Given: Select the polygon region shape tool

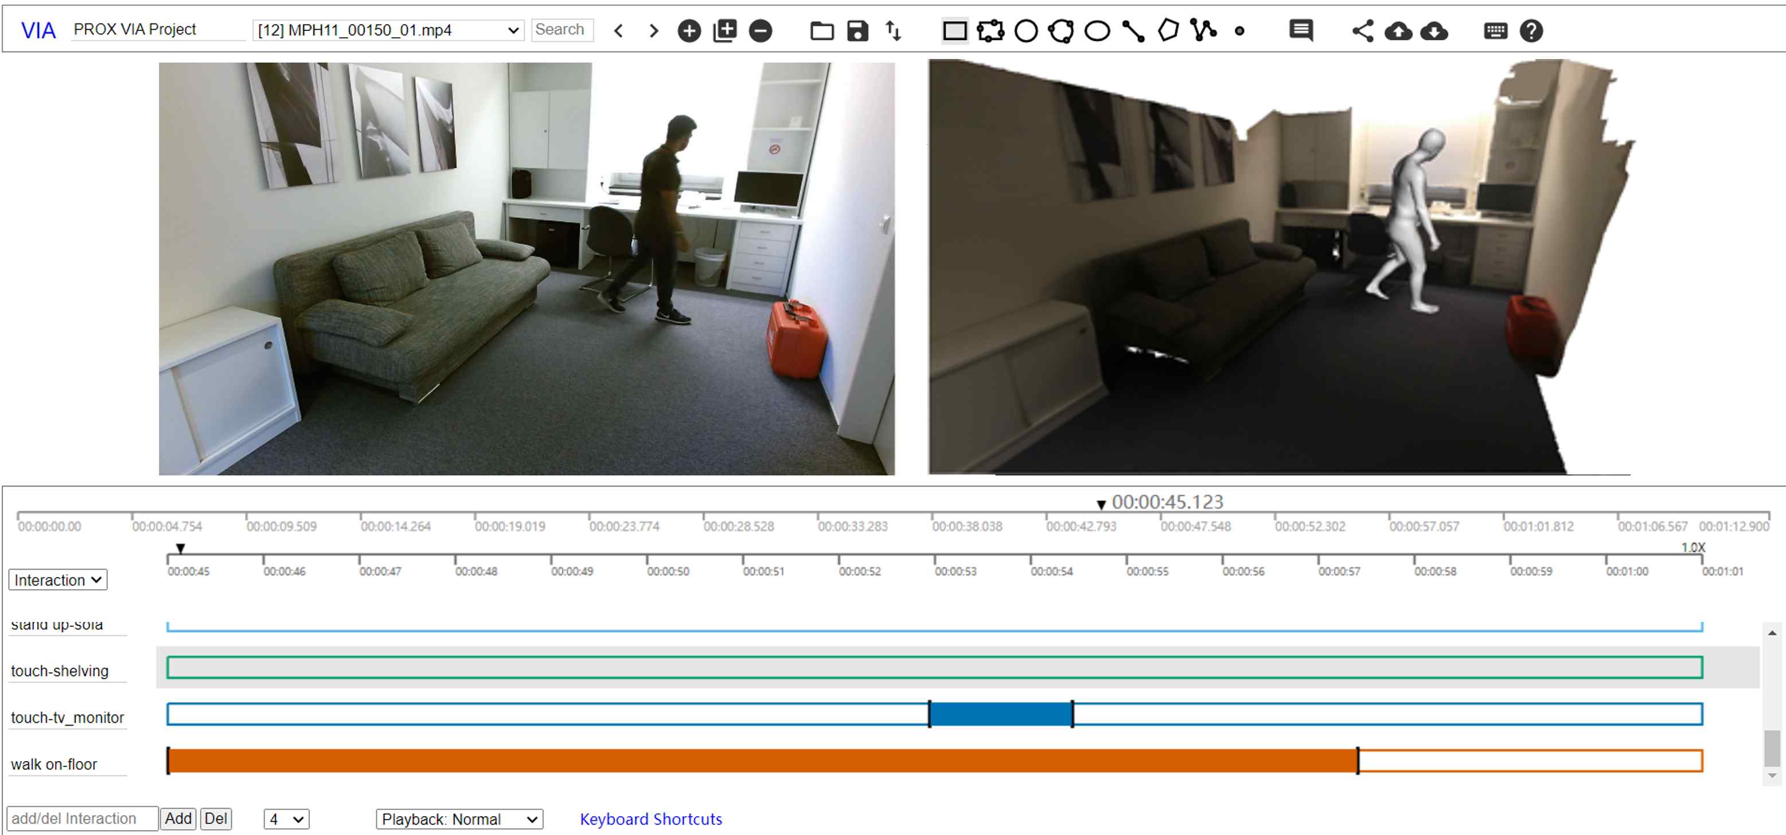Looking at the screenshot, I should pyautogui.click(x=1168, y=31).
